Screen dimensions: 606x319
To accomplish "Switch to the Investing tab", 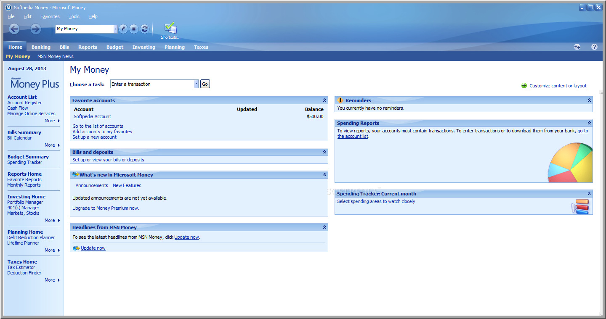I will click(x=144, y=47).
